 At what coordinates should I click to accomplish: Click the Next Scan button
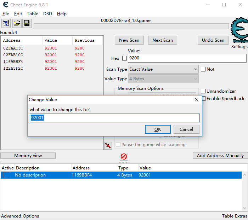pos(162,40)
